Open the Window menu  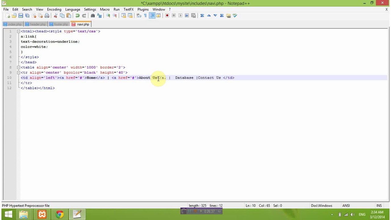click(x=159, y=9)
